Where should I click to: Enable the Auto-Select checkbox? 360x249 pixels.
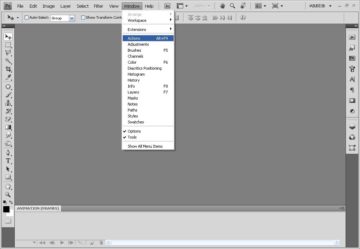(26, 18)
